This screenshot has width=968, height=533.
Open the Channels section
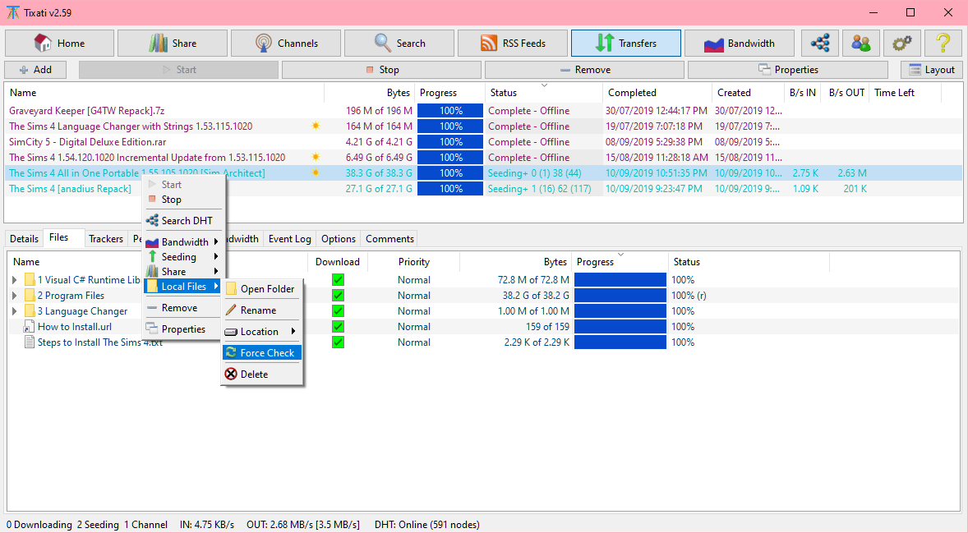[286, 44]
